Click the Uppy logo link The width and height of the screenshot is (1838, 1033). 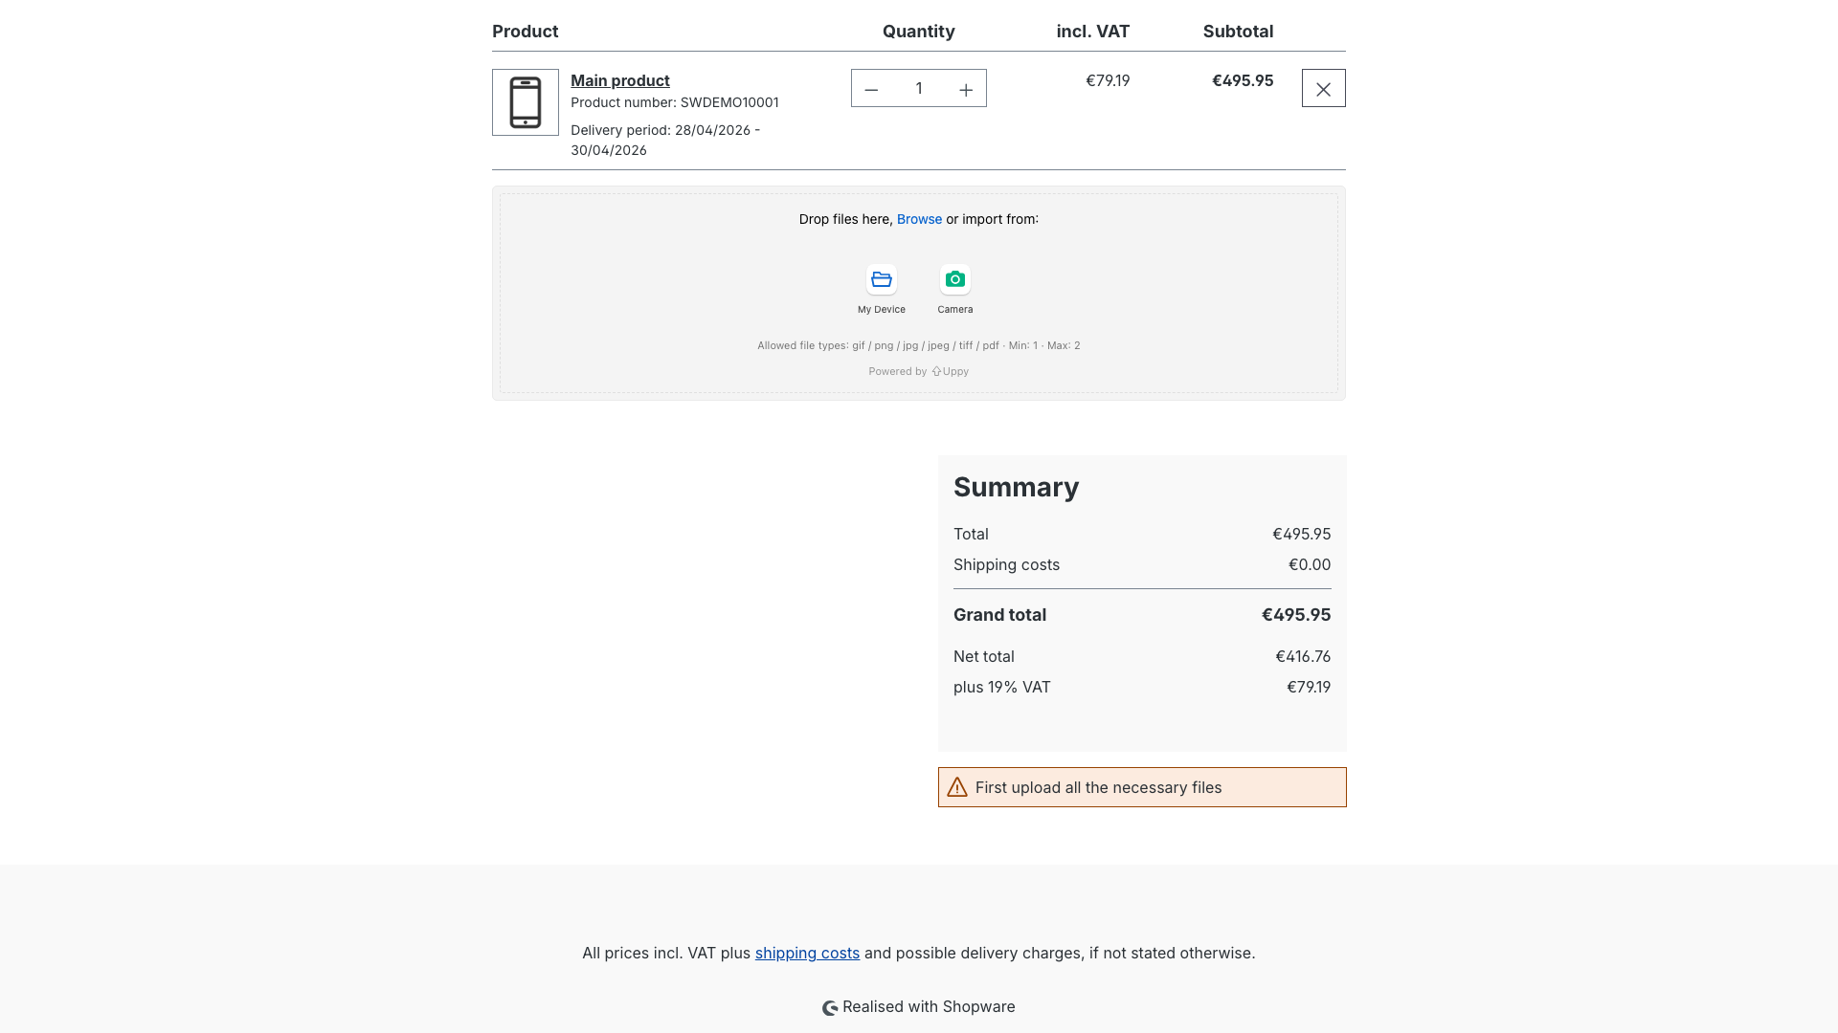pos(950,371)
